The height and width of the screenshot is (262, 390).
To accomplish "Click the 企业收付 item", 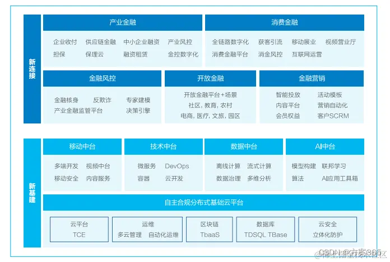I will (65, 42).
